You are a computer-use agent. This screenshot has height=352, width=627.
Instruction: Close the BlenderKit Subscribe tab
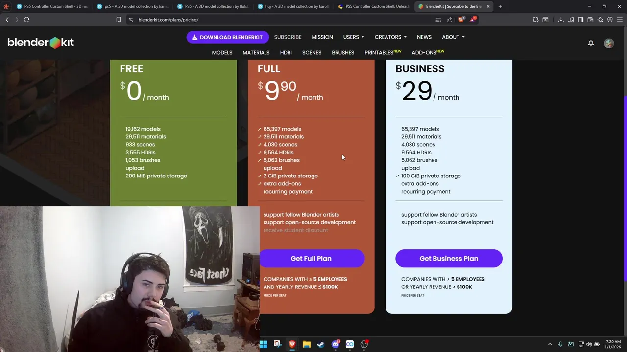[488, 6]
